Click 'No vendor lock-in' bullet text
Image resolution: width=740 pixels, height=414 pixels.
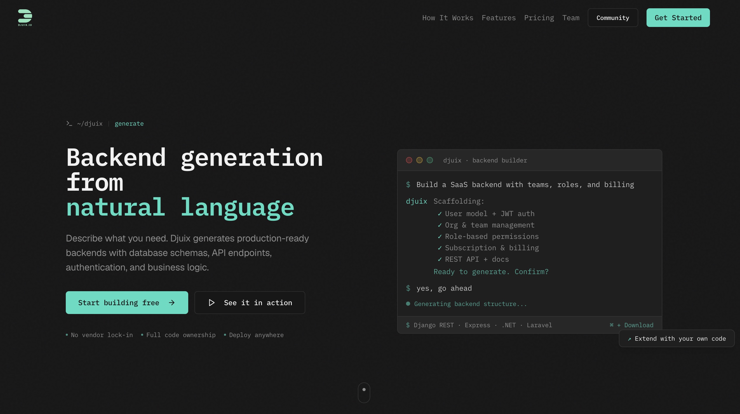[102, 335]
